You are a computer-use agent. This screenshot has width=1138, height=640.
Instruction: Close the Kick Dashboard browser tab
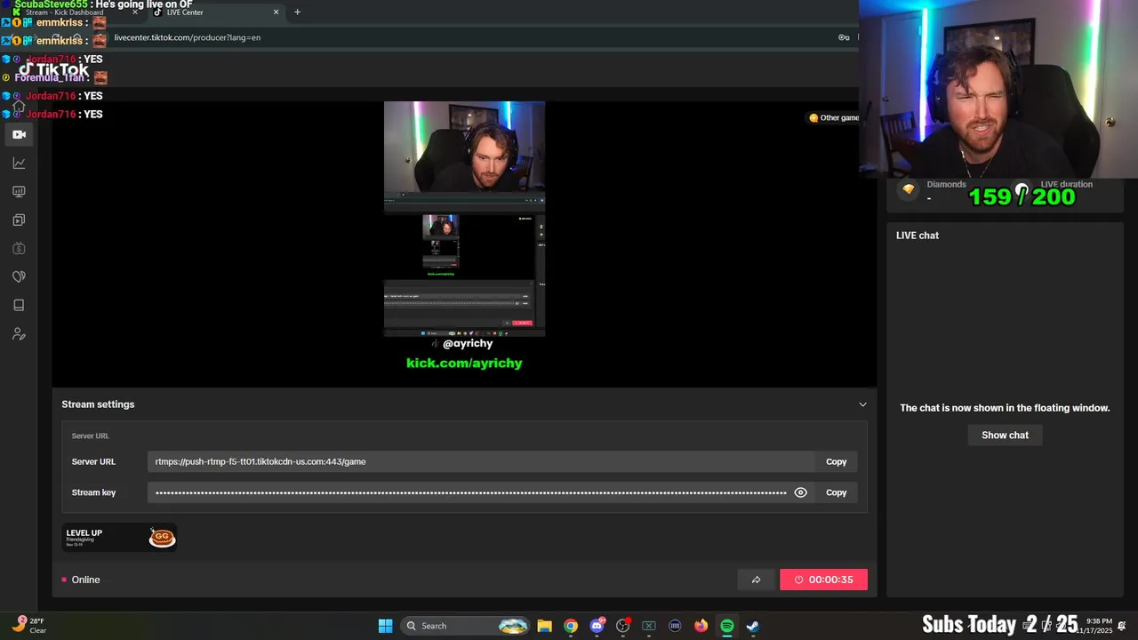pos(134,12)
